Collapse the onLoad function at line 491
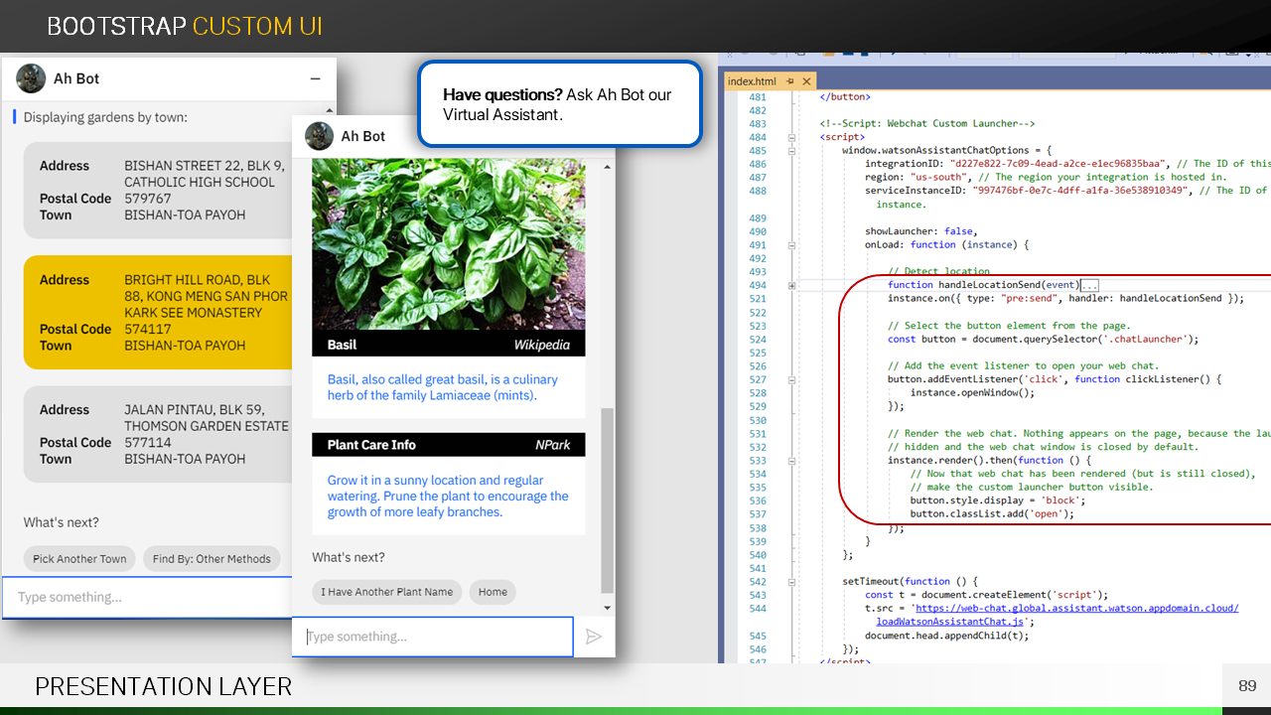The image size is (1271, 715). [x=791, y=244]
